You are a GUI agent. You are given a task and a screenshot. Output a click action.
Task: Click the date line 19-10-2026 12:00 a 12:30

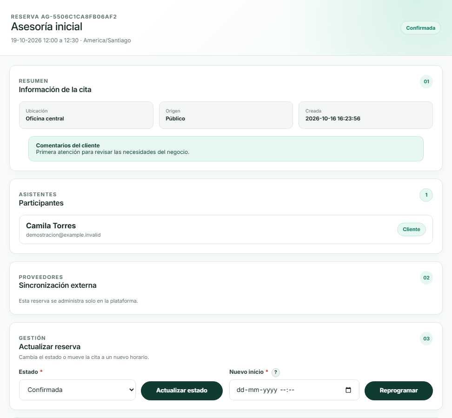click(x=45, y=40)
